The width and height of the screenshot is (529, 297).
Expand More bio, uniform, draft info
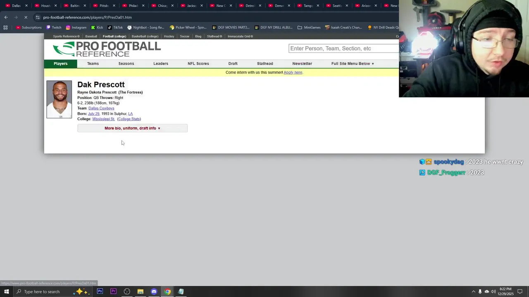tap(132, 128)
